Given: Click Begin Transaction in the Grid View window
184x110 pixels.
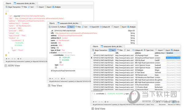Looking at the screenshot, I should [x=100, y=50].
